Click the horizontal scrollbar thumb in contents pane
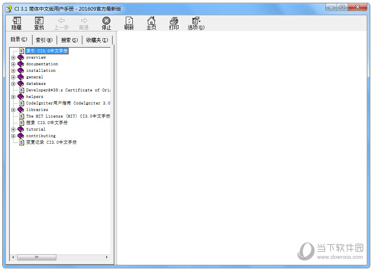 [37, 257]
